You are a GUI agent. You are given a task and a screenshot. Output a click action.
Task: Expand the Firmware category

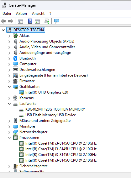(x=9, y=81)
